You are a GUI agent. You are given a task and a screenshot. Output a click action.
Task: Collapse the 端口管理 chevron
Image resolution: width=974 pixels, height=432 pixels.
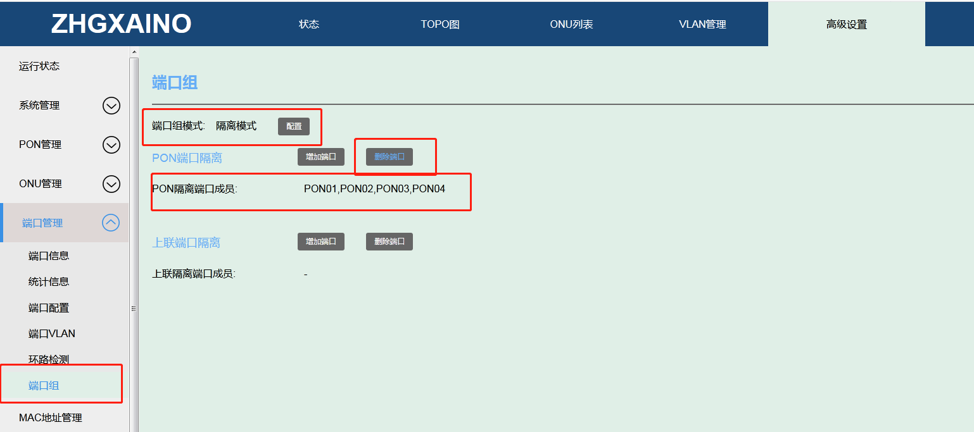111,223
